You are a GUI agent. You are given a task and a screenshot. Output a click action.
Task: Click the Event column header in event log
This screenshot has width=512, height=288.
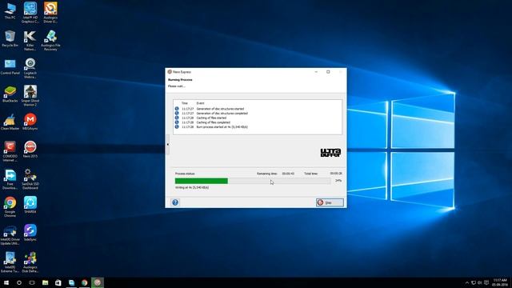coord(200,103)
